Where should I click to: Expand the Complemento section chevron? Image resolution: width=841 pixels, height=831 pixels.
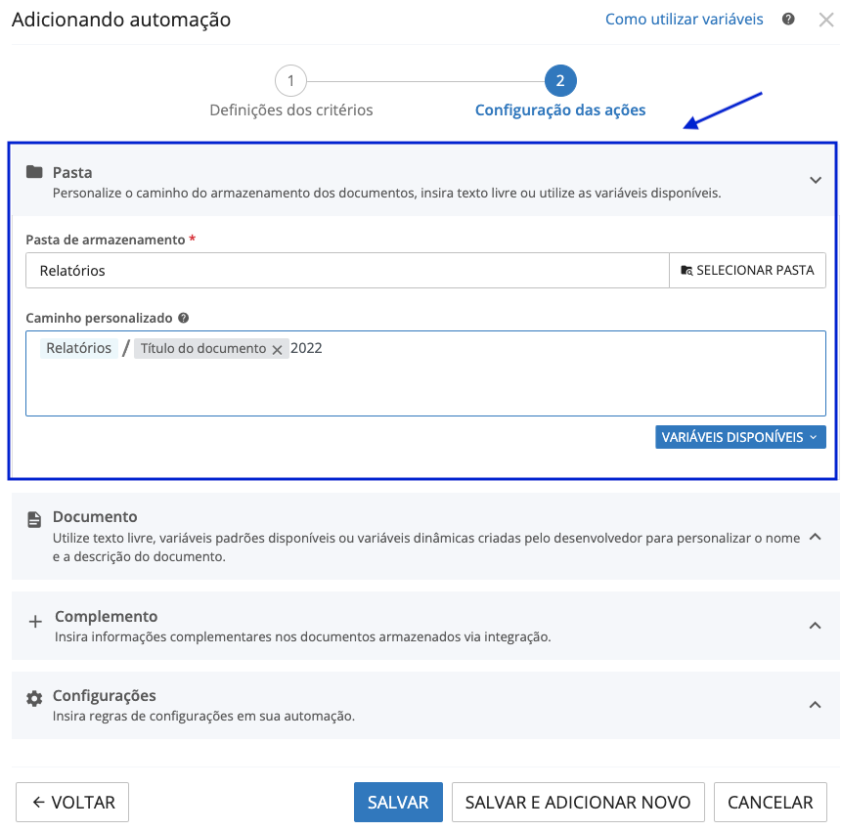(816, 626)
